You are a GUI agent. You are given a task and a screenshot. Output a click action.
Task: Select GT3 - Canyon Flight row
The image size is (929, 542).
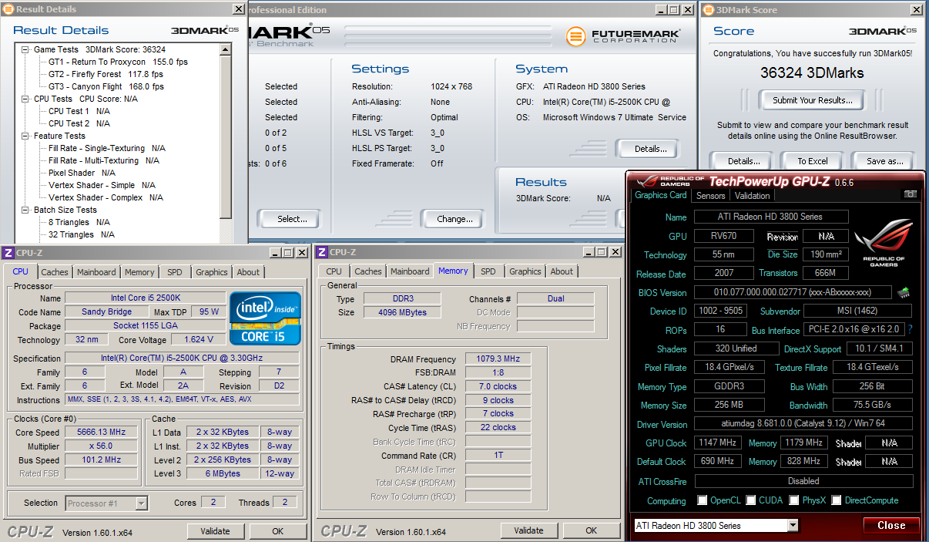(106, 86)
